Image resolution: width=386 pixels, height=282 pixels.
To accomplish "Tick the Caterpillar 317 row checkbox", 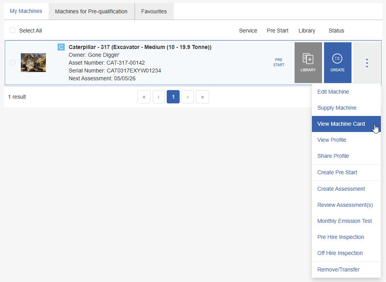I will click(13, 63).
